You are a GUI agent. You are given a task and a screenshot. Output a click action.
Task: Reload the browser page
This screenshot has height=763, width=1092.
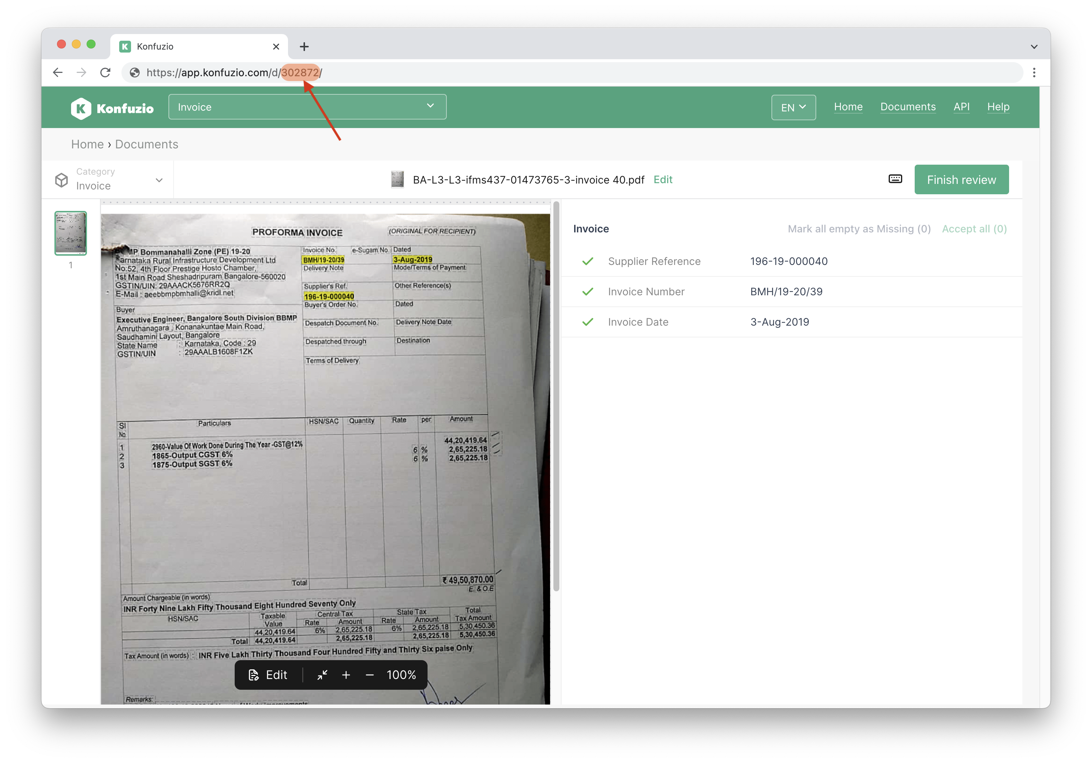(105, 72)
